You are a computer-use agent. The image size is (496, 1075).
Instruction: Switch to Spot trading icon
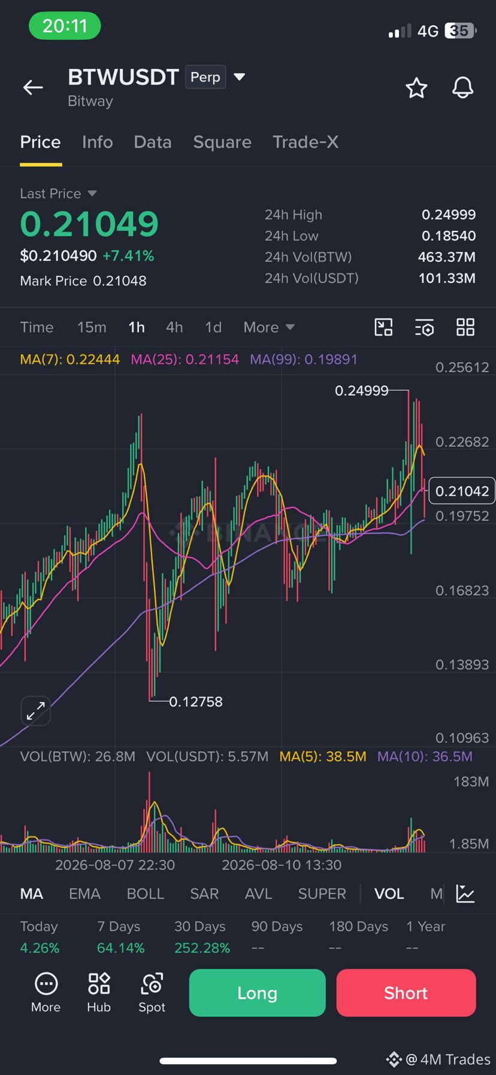(x=152, y=992)
